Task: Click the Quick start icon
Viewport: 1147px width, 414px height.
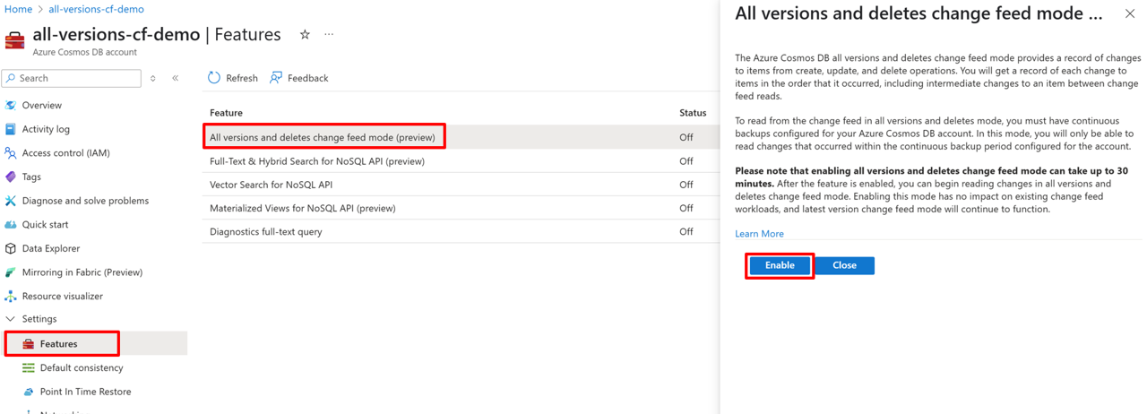Action: click(11, 225)
